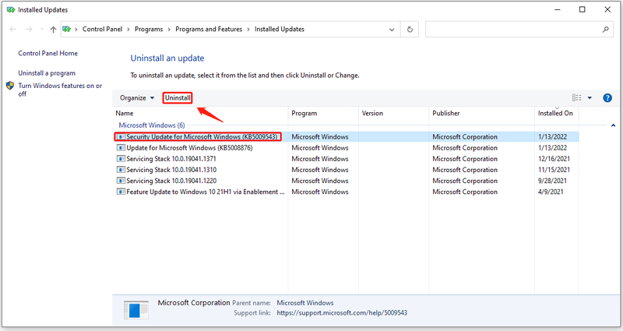Open the blue Help question mark icon

click(x=607, y=98)
